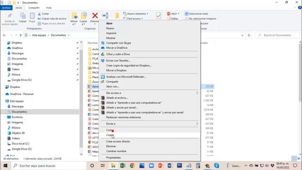302x170 pixels.
Task: Open the Archivo tab
Action: [6, 8]
